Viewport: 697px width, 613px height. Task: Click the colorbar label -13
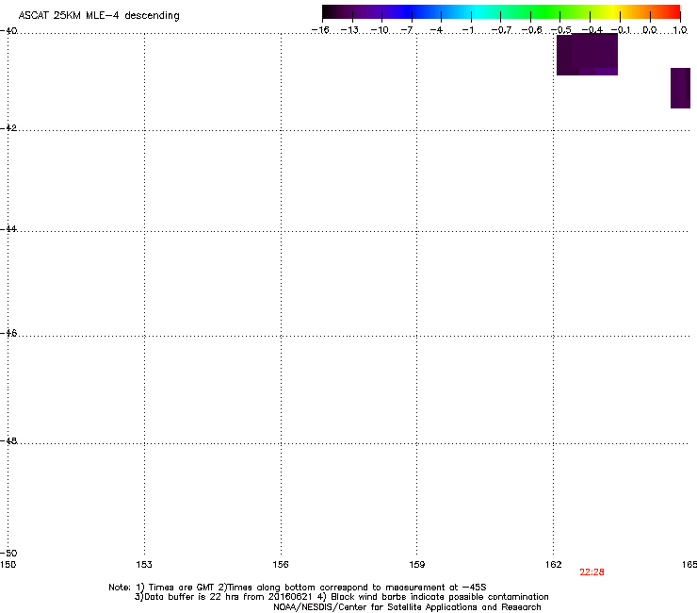point(349,30)
